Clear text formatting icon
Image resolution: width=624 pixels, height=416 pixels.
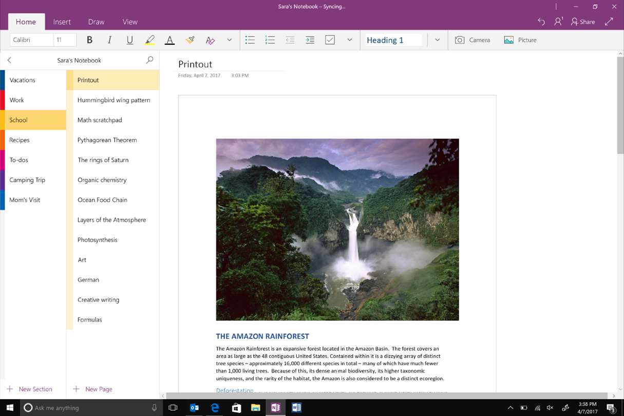210,40
